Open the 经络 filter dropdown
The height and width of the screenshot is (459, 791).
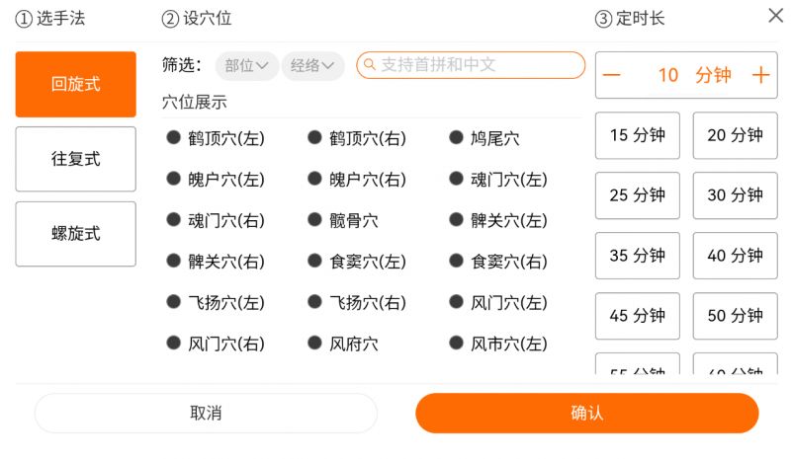(312, 66)
